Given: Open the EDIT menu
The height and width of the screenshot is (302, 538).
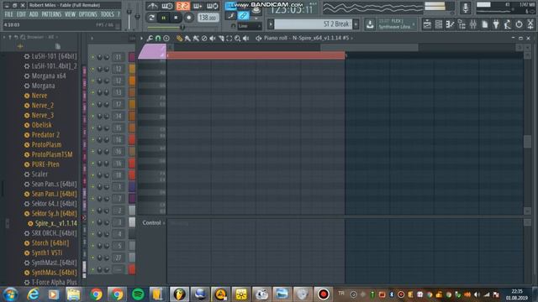Looking at the screenshot, I should 21,14.
